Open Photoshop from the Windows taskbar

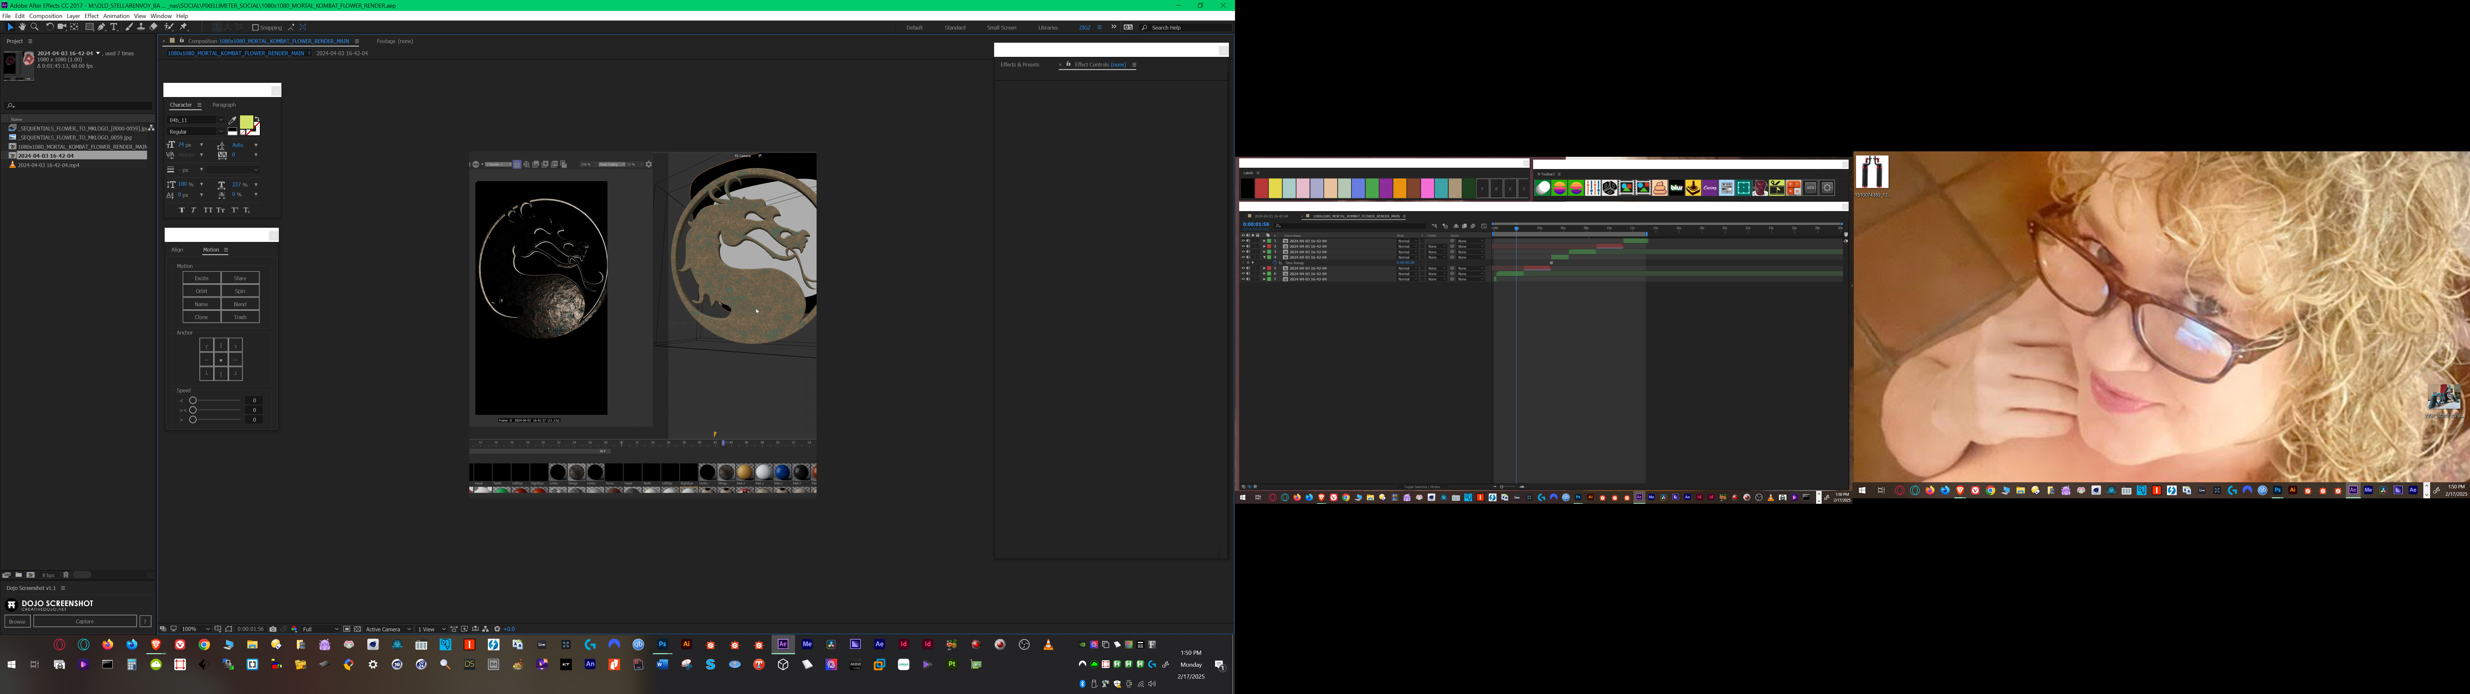coord(663,644)
